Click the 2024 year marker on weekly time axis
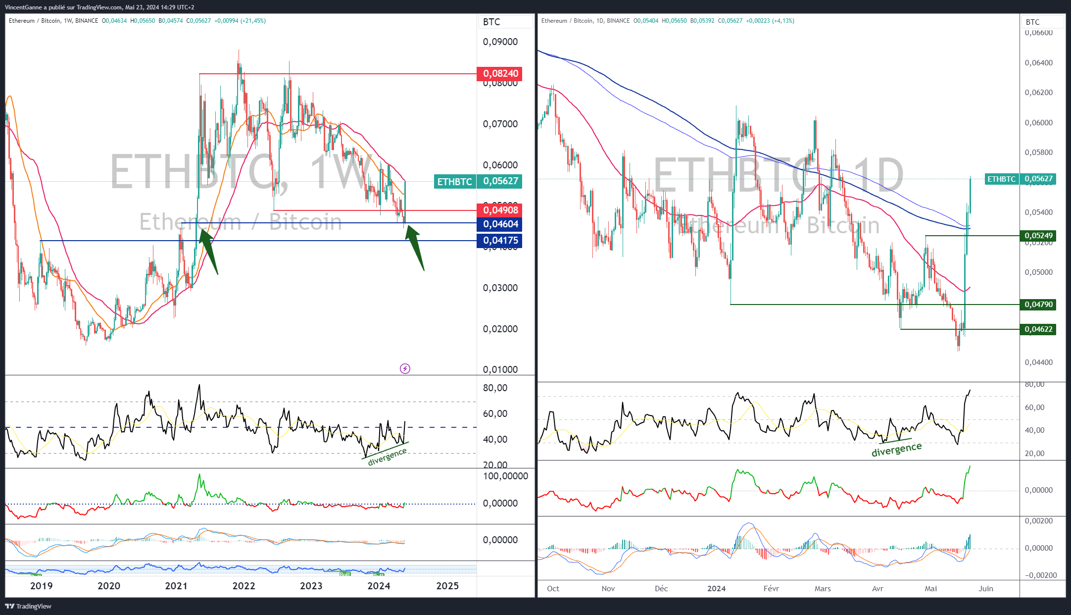Screen dimensions: 1071x615 coord(379,586)
